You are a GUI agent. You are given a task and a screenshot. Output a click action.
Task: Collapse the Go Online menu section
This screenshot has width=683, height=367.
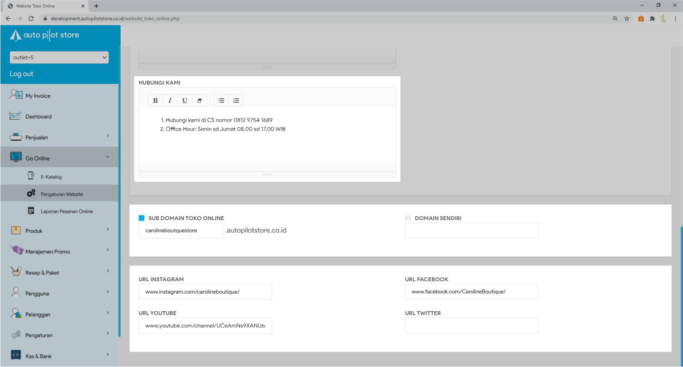(59, 158)
